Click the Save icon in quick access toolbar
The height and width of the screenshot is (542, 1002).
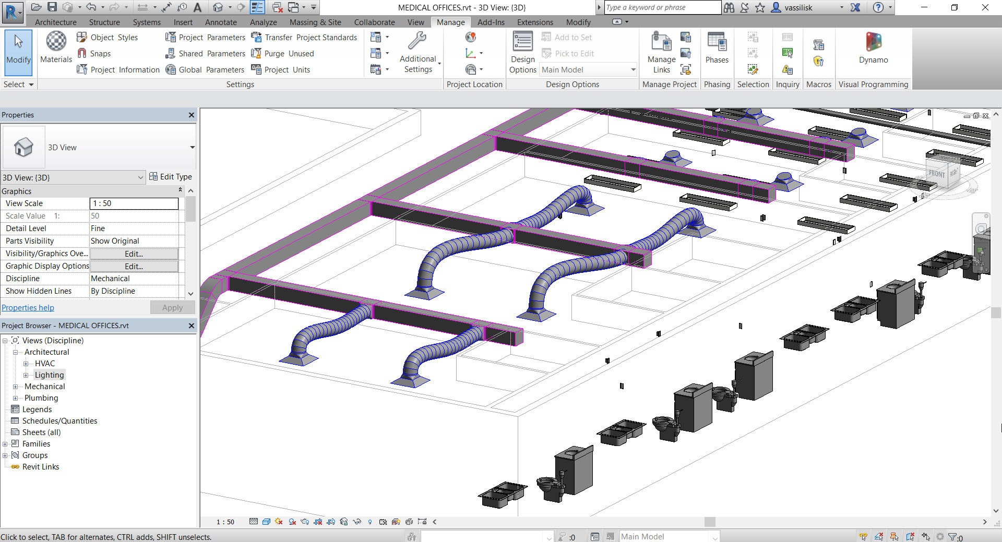(52, 7)
